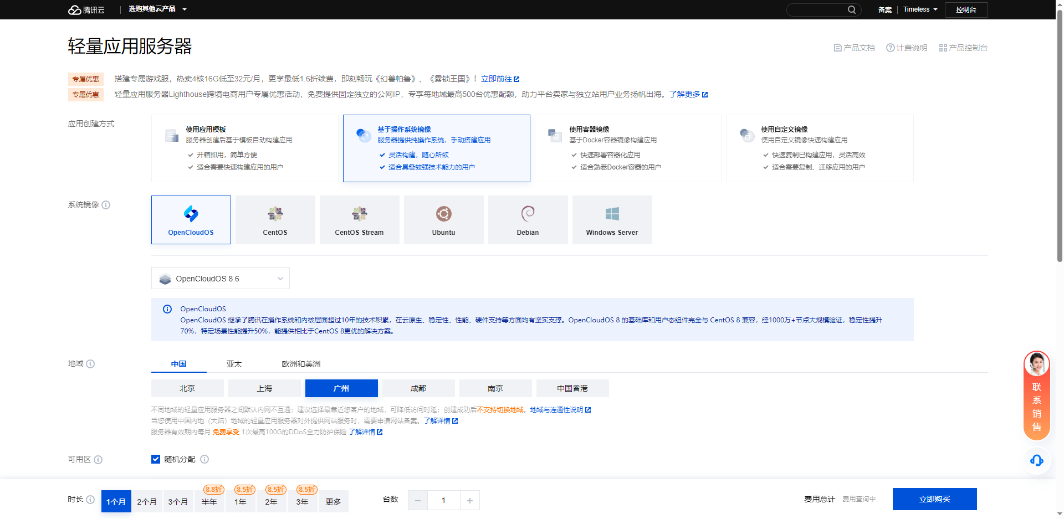
Task: Click info icon beside 随机分配
Action: 204,459
